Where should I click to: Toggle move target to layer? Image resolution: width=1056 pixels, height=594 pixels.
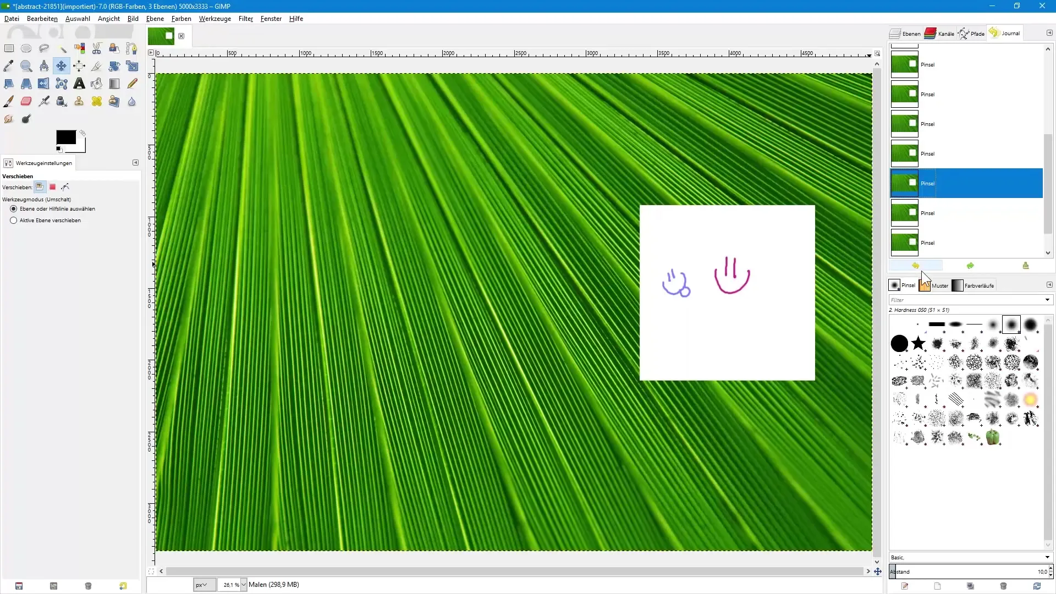pyautogui.click(x=40, y=187)
